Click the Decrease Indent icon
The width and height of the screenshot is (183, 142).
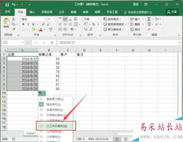click(60, 29)
